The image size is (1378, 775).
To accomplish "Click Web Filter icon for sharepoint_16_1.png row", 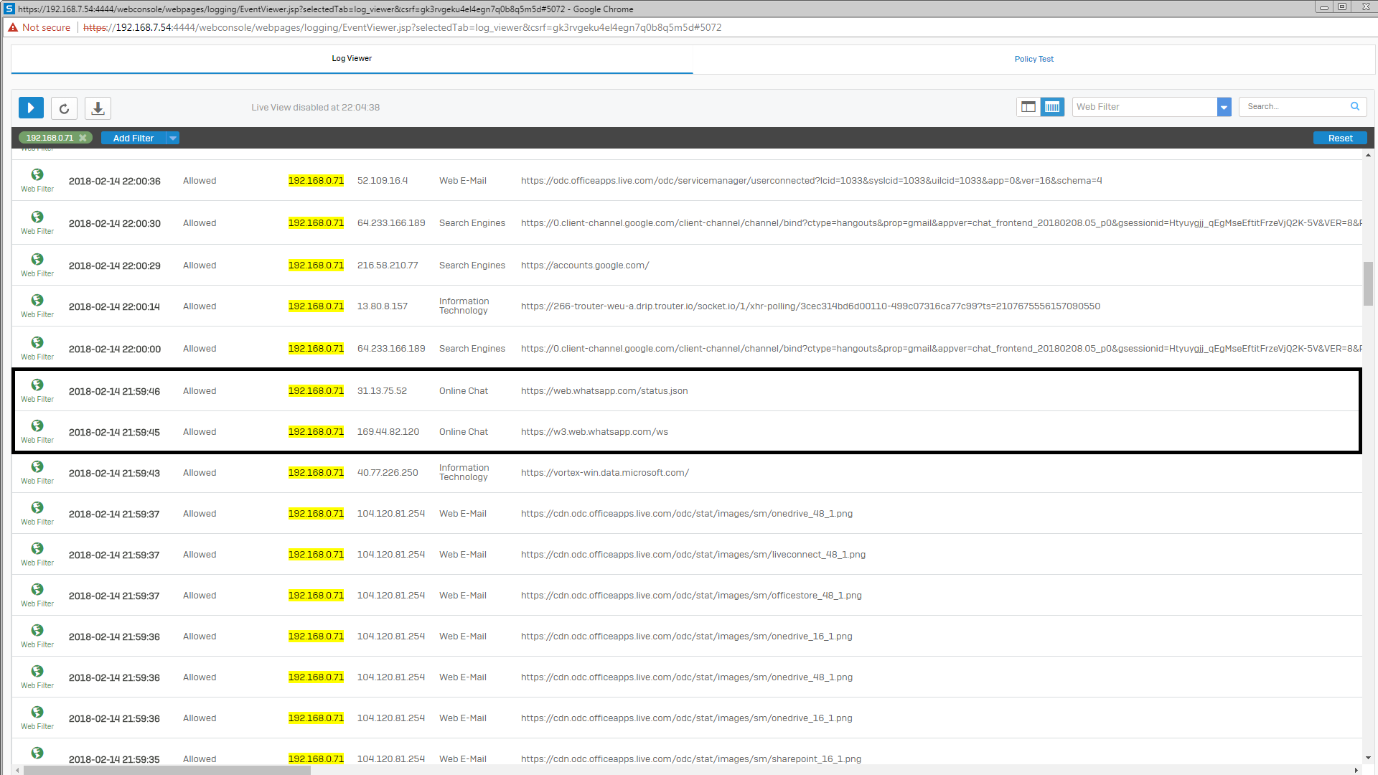I will (37, 753).
